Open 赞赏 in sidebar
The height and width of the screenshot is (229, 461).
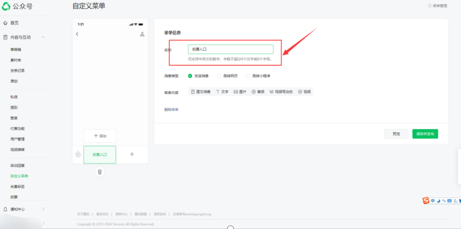(14, 118)
